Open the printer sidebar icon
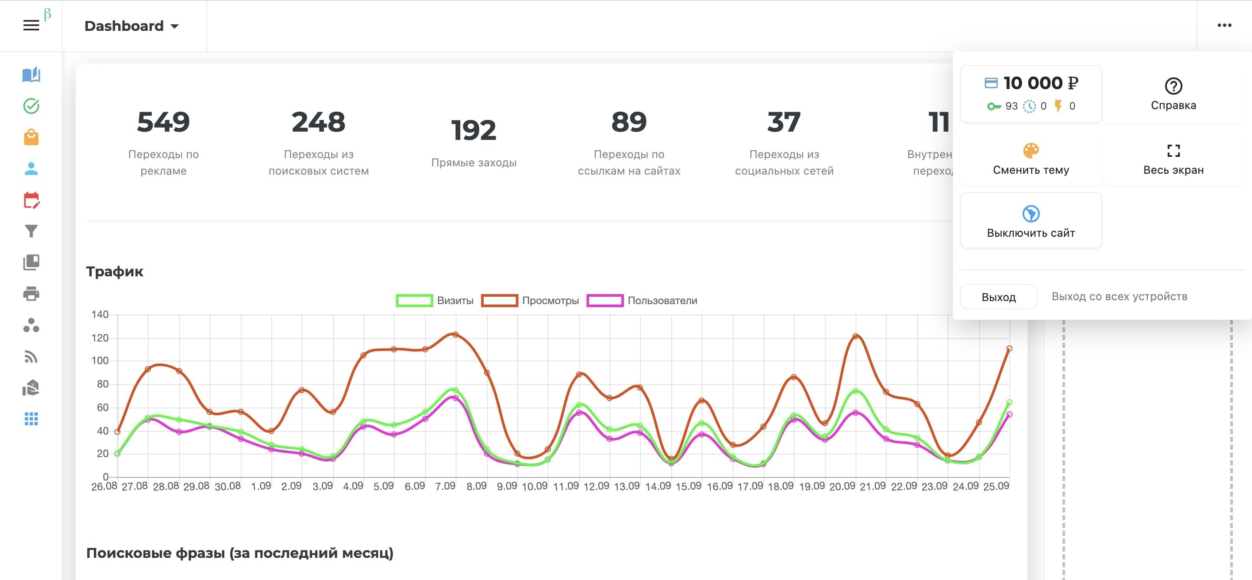This screenshot has width=1252, height=580. click(x=31, y=294)
